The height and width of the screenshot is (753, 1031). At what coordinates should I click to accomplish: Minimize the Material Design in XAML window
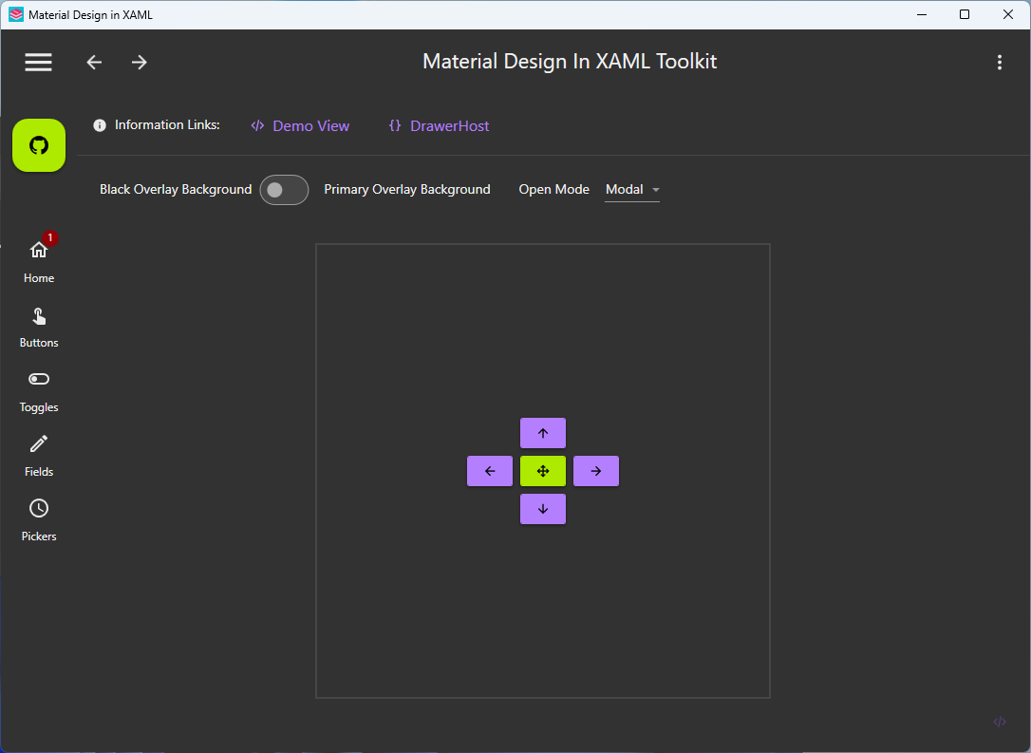[x=922, y=14]
